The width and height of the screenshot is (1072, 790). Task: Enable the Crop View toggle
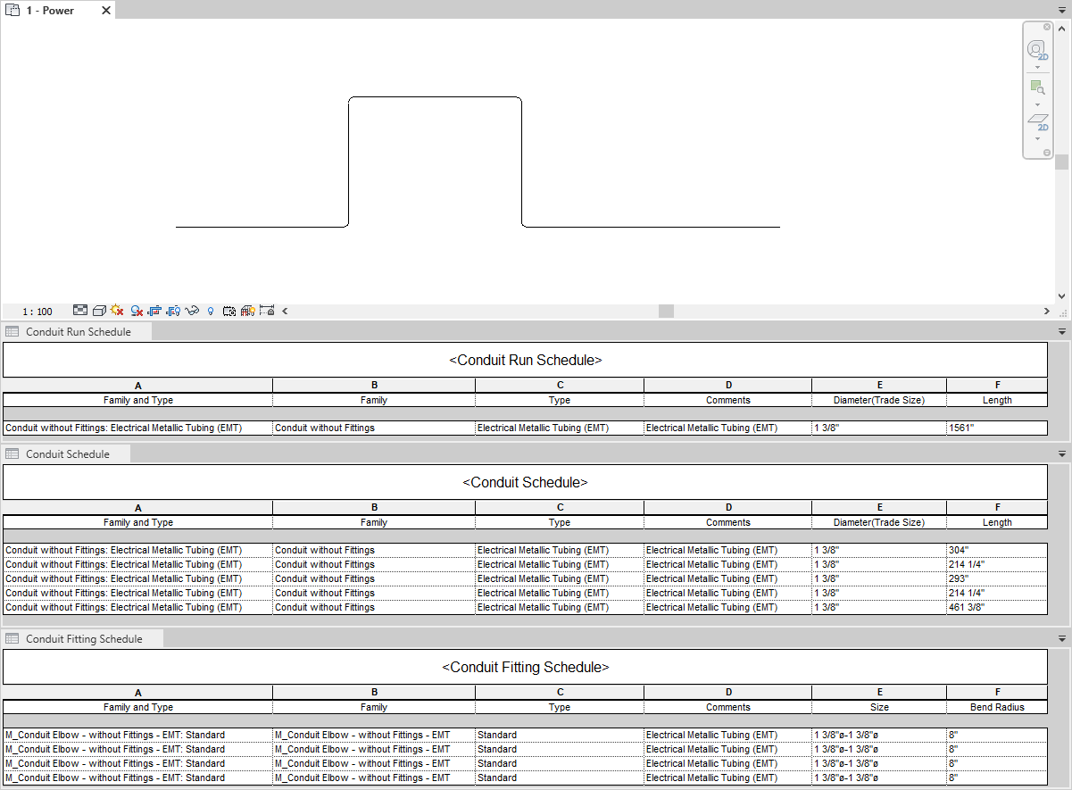tap(154, 310)
